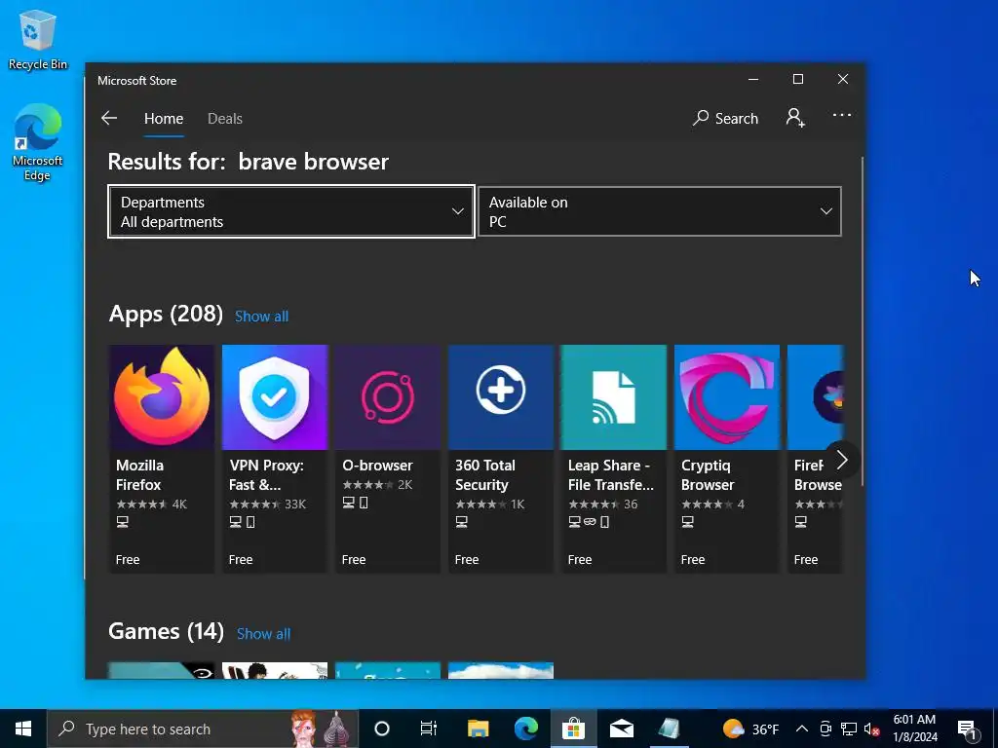Click the Mozilla Firefox title text
The image size is (998, 748).
(140, 474)
